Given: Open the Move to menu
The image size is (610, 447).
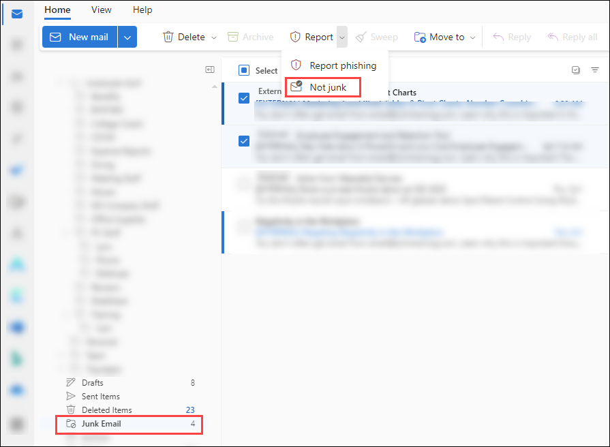Looking at the screenshot, I should tap(444, 37).
